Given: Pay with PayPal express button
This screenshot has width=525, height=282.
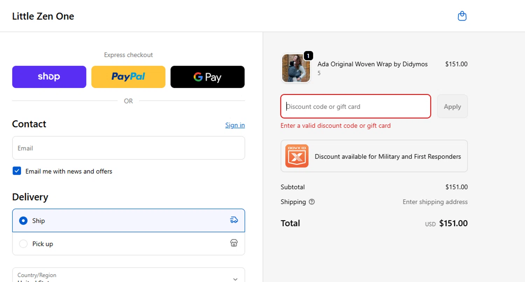Looking at the screenshot, I should click(128, 77).
